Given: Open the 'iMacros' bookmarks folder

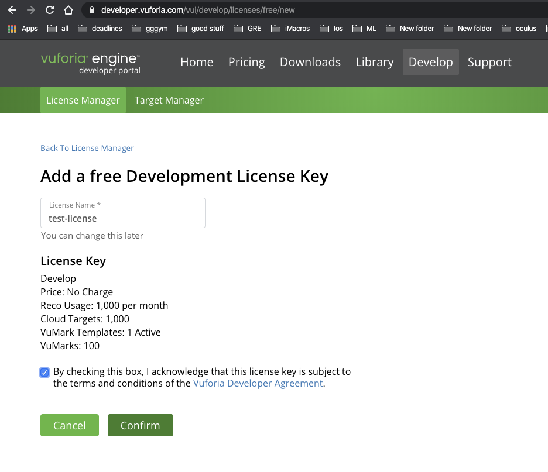Looking at the screenshot, I should (290, 29).
